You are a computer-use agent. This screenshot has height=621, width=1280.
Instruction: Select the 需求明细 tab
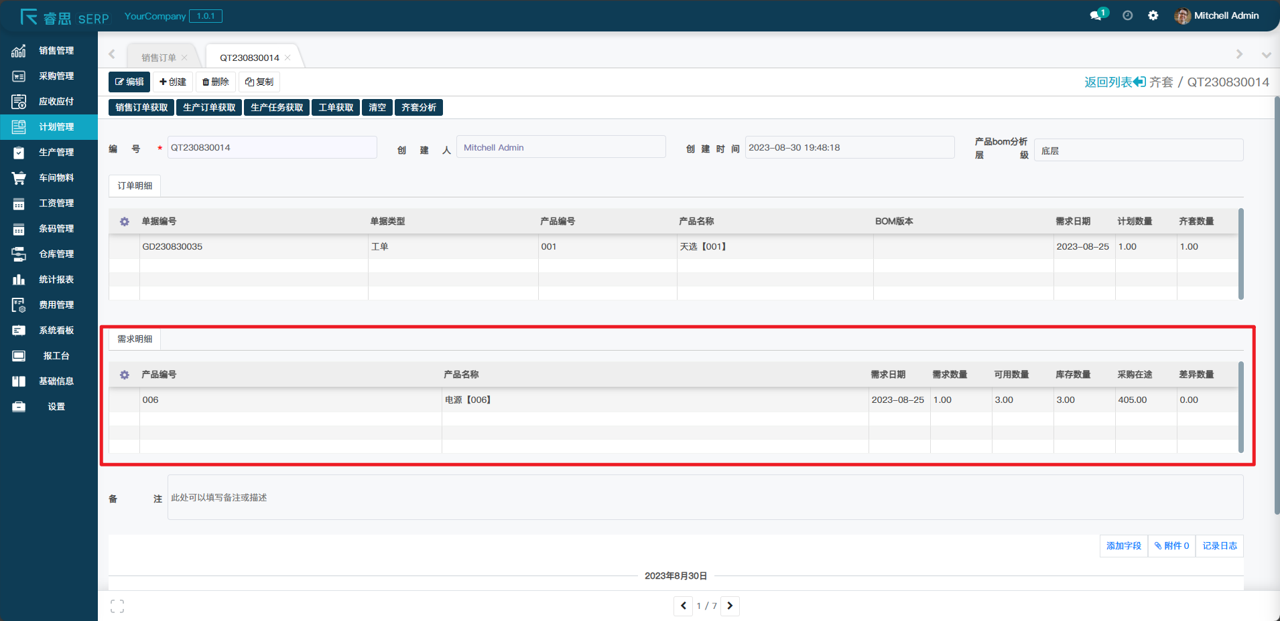(135, 339)
